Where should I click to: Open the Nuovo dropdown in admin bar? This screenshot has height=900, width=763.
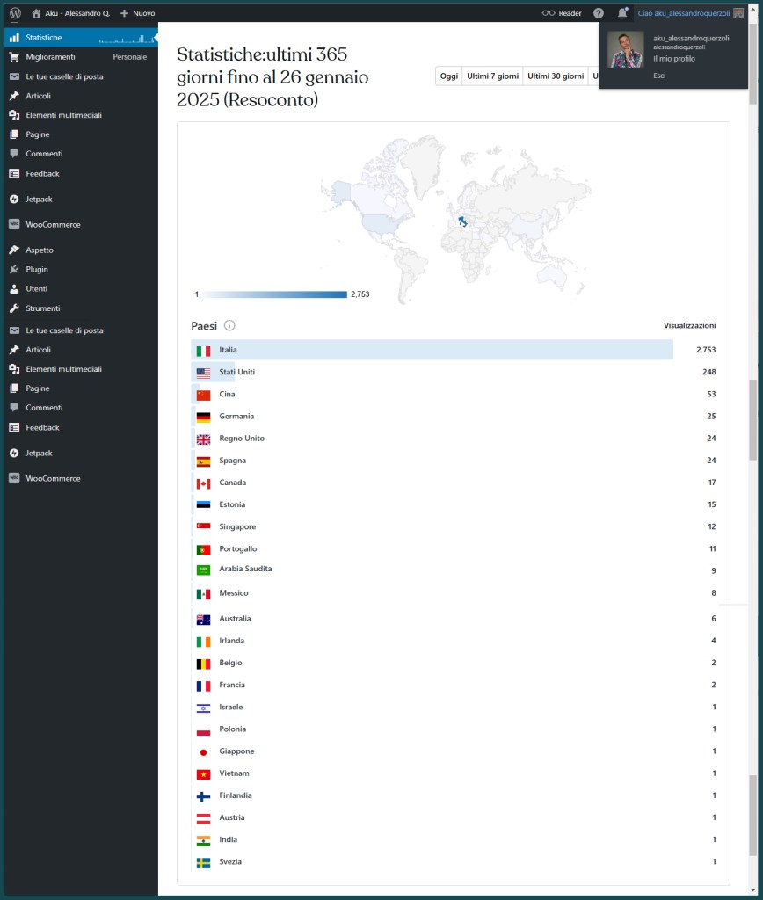(x=137, y=13)
